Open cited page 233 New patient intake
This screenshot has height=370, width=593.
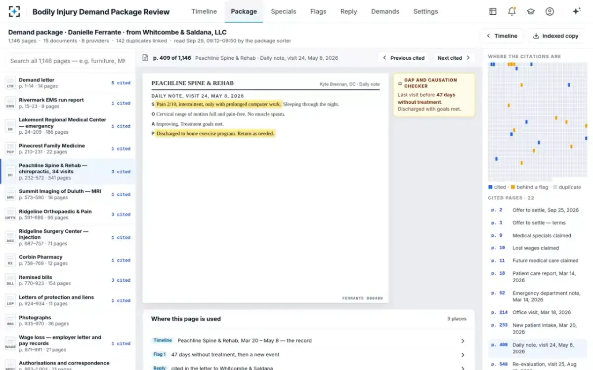537,329
